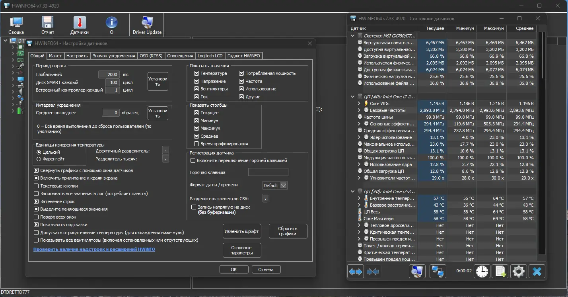
Task: Click the Тепловое дросселирование sensor icon
Action: click(366, 225)
